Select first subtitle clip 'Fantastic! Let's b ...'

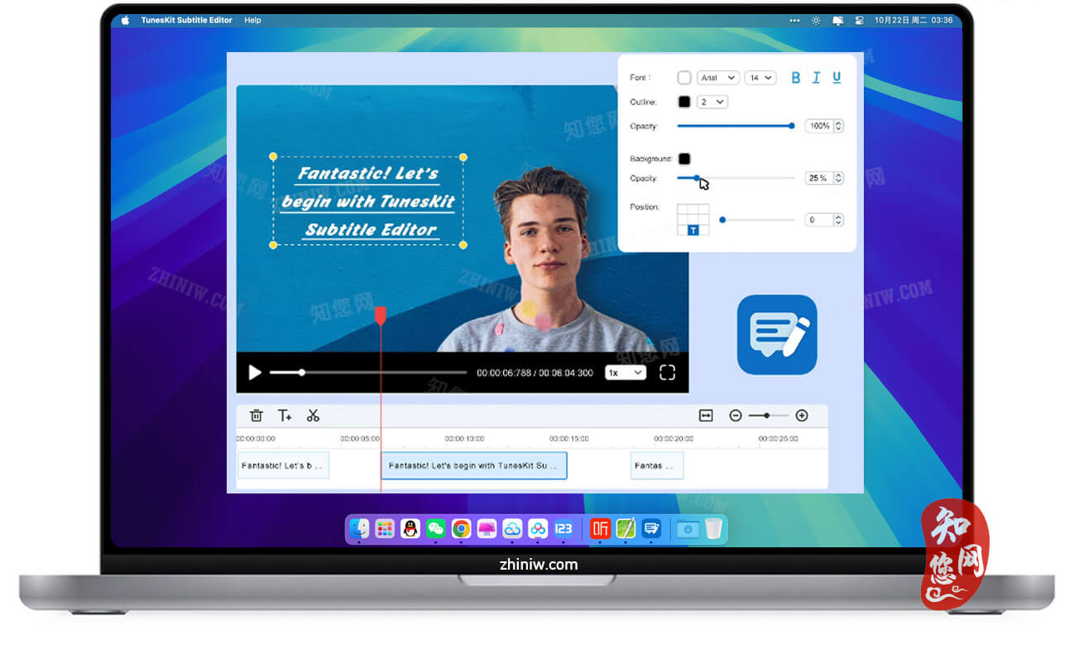(x=283, y=465)
